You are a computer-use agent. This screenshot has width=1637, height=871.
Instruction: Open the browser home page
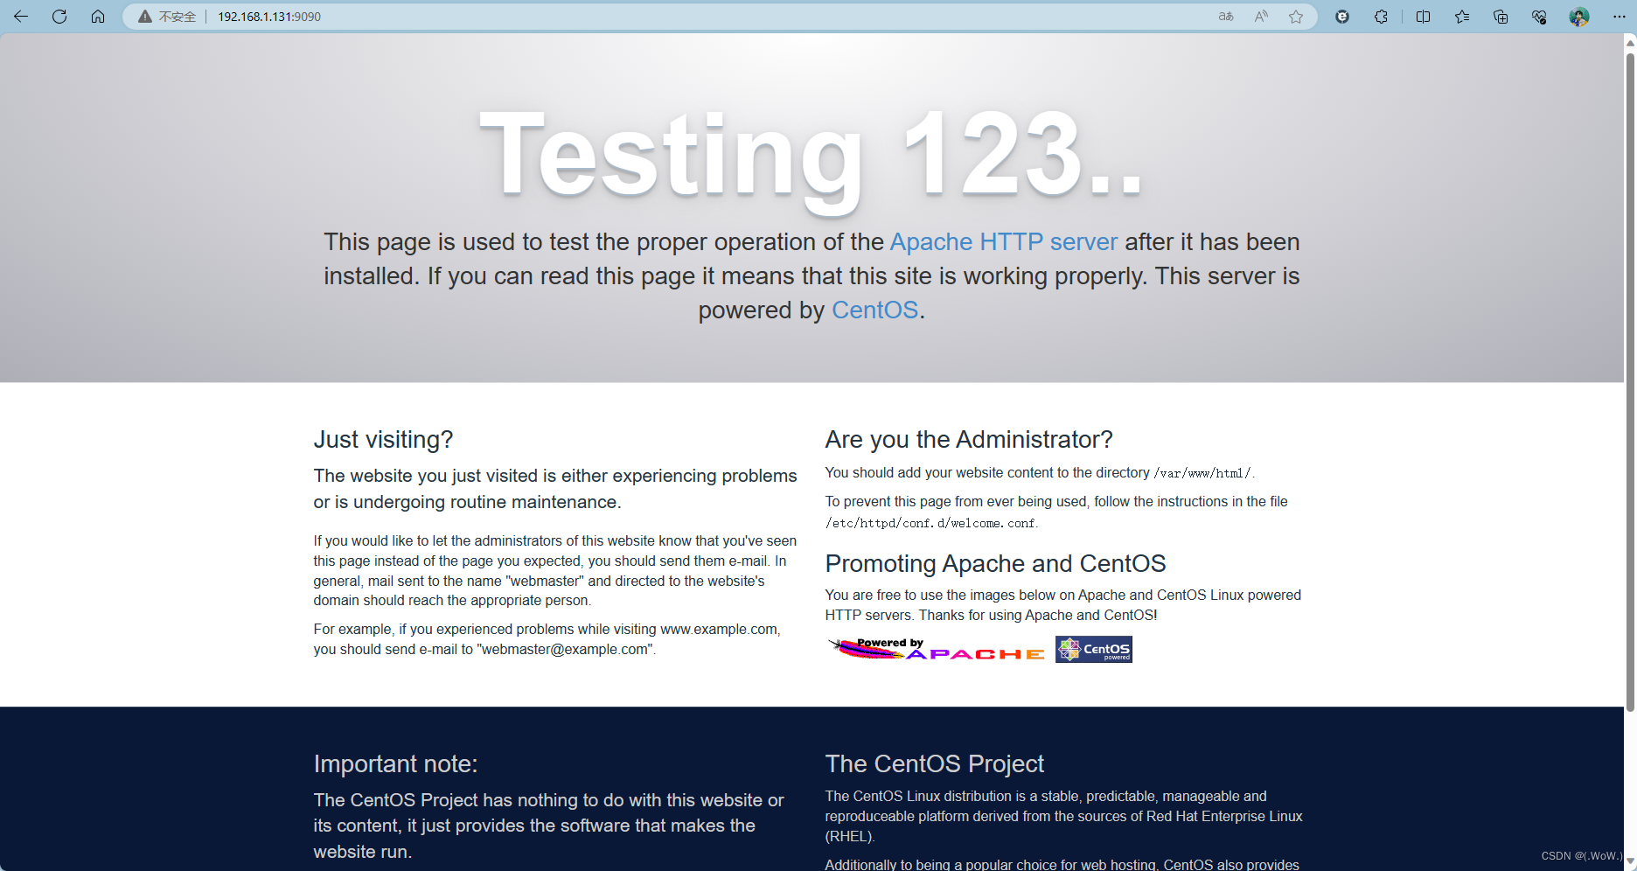98,17
